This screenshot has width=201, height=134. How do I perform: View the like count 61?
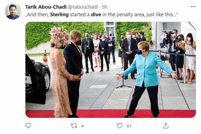129,126
